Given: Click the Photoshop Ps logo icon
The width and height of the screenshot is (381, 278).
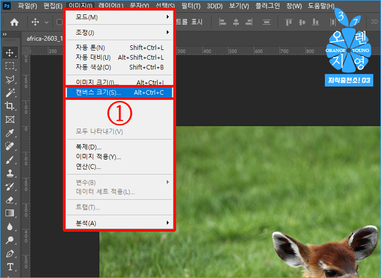Looking at the screenshot, I should (x=7, y=6).
